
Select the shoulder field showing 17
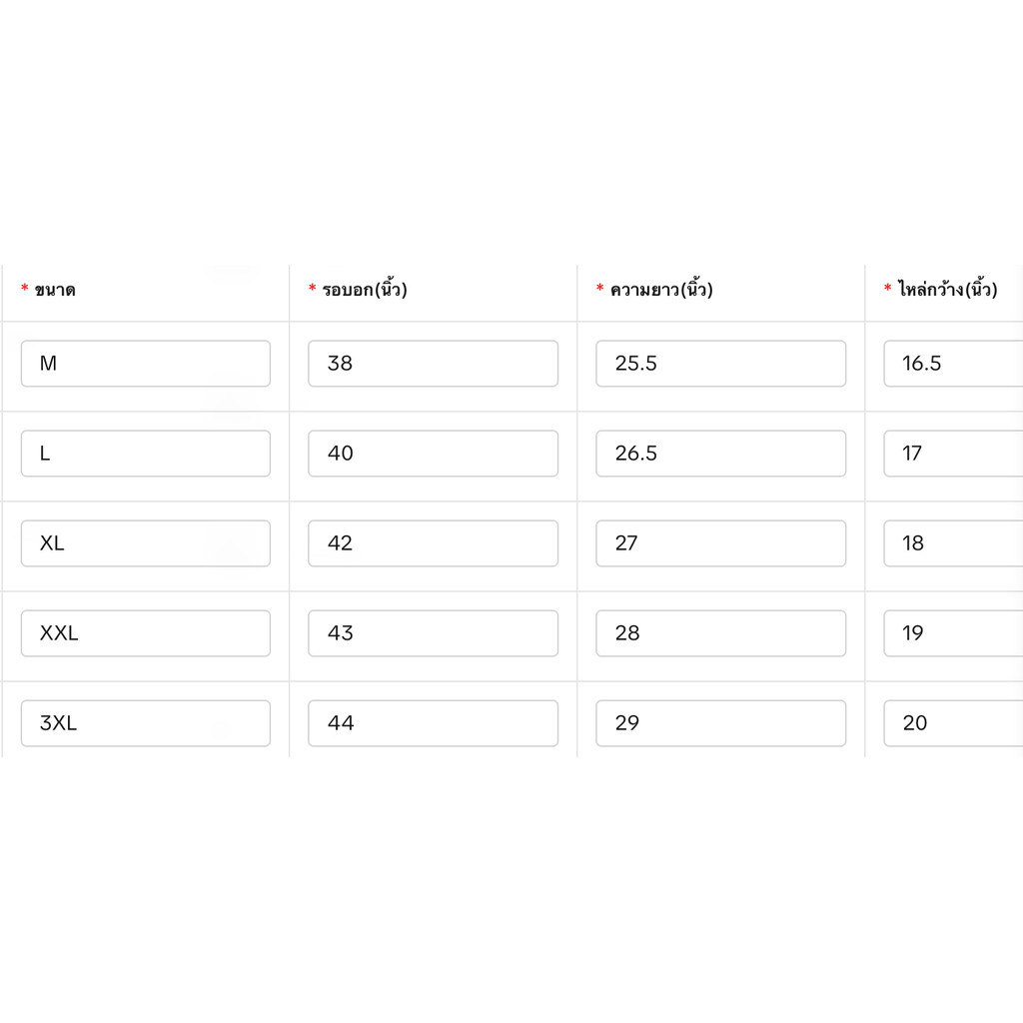tap(953, 454)
